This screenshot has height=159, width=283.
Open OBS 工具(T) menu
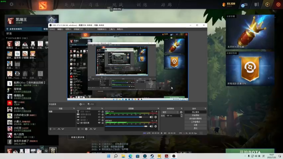[112, 29]
